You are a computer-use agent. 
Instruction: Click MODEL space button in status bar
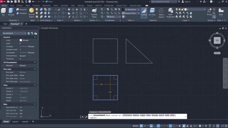(135, 126)
